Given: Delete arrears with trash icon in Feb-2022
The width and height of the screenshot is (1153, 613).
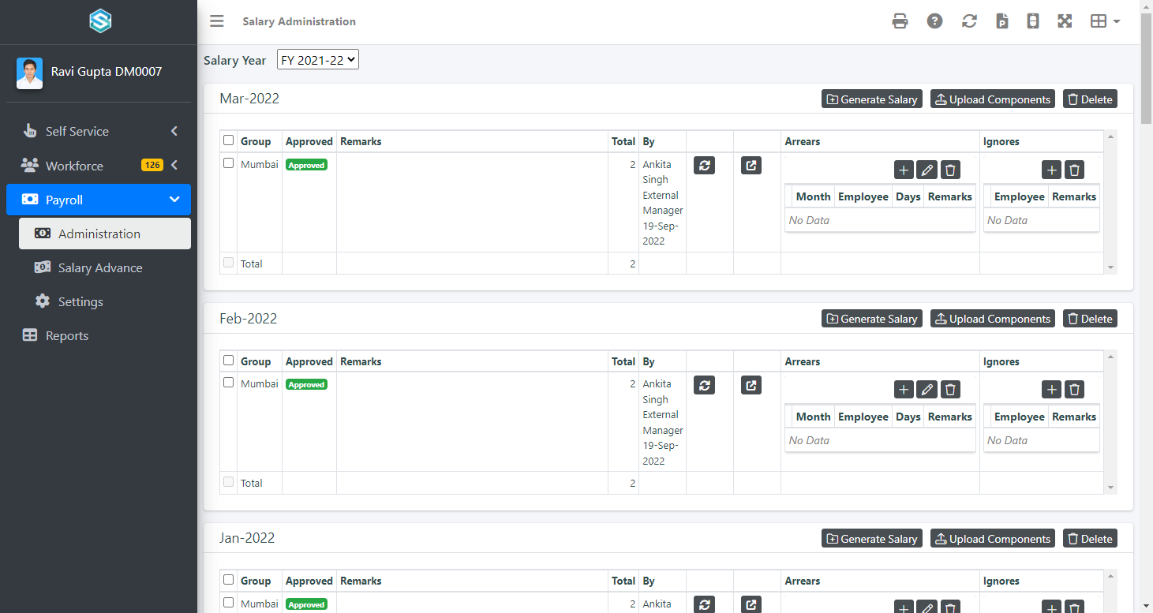Looking at the screenshot, I should [951, 389].
